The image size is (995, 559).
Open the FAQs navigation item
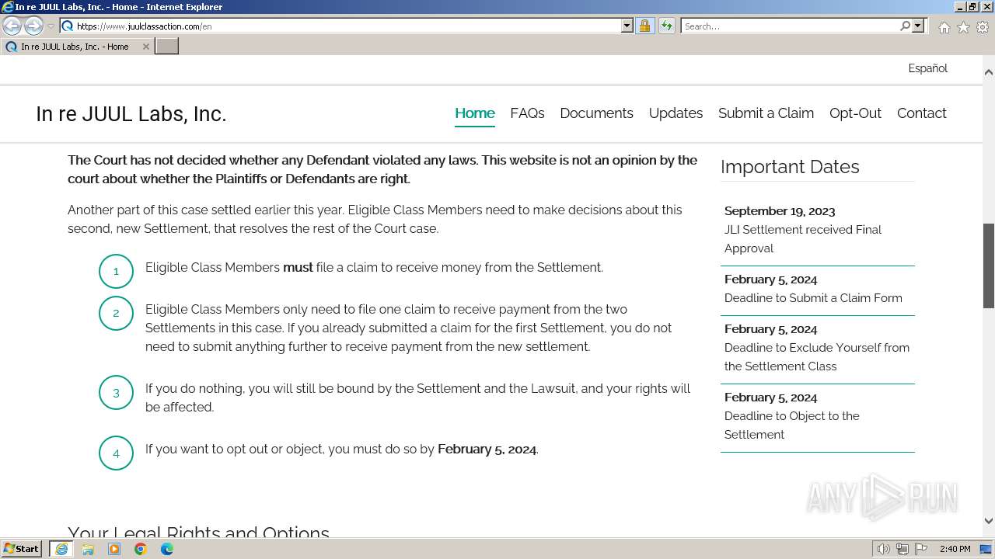[527, 113]
